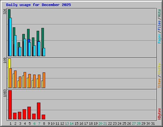Click day label 4 on the x-axis

tap(25, 124)
